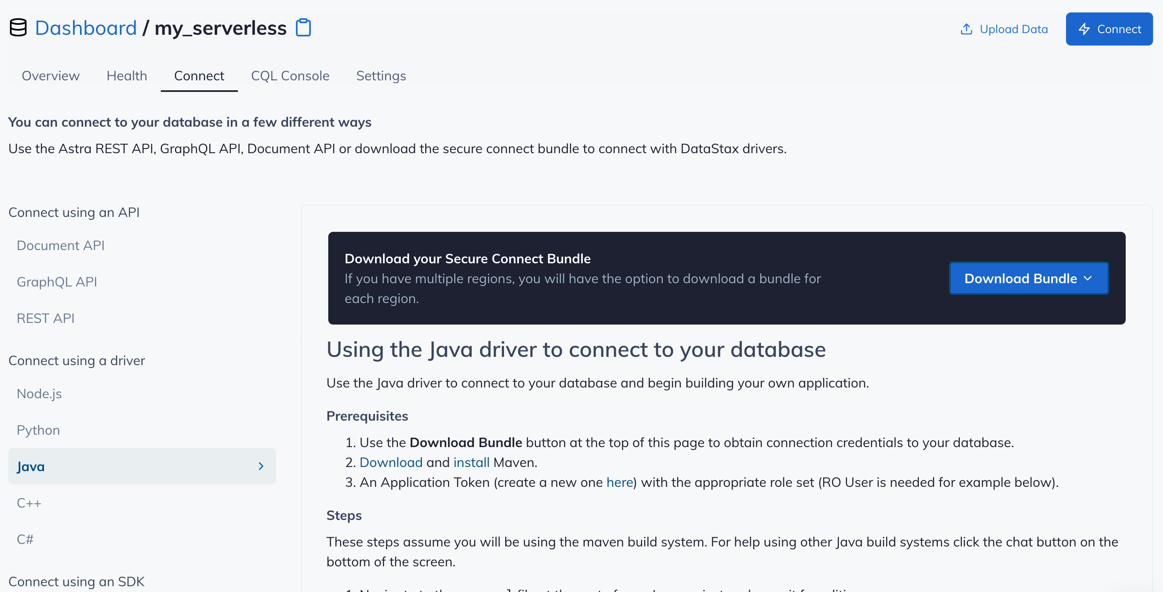Open REST API connection guide
This screenshot has height=592, width=1163.
46,318
